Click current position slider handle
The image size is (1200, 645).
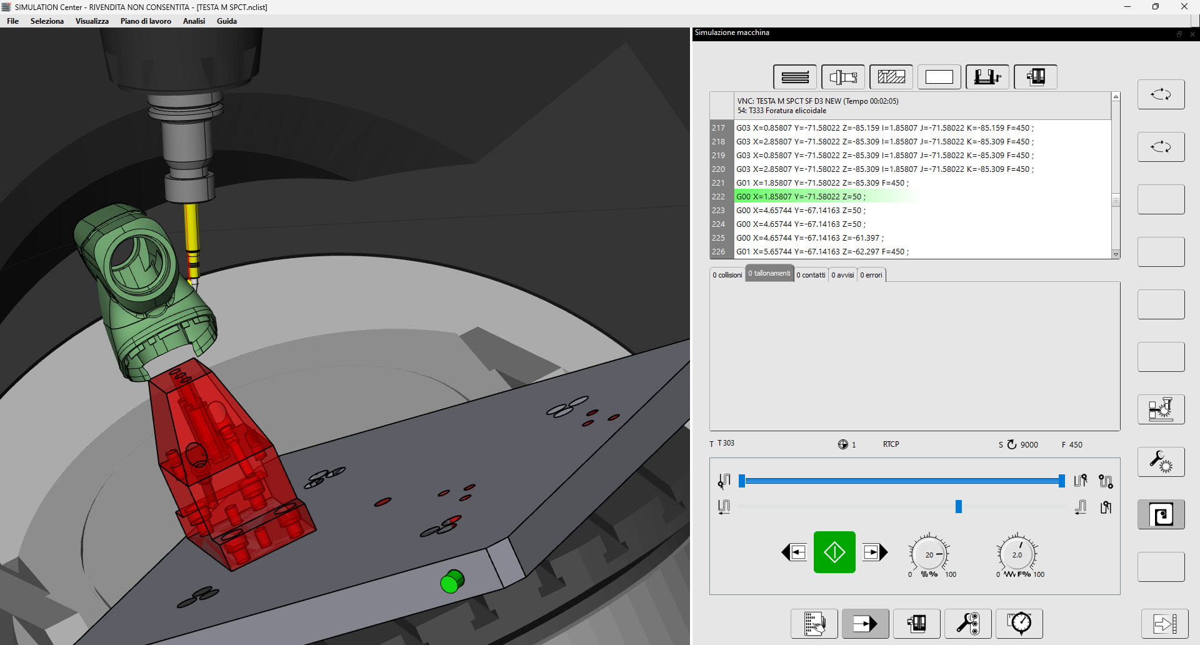(x=958, y=507)
